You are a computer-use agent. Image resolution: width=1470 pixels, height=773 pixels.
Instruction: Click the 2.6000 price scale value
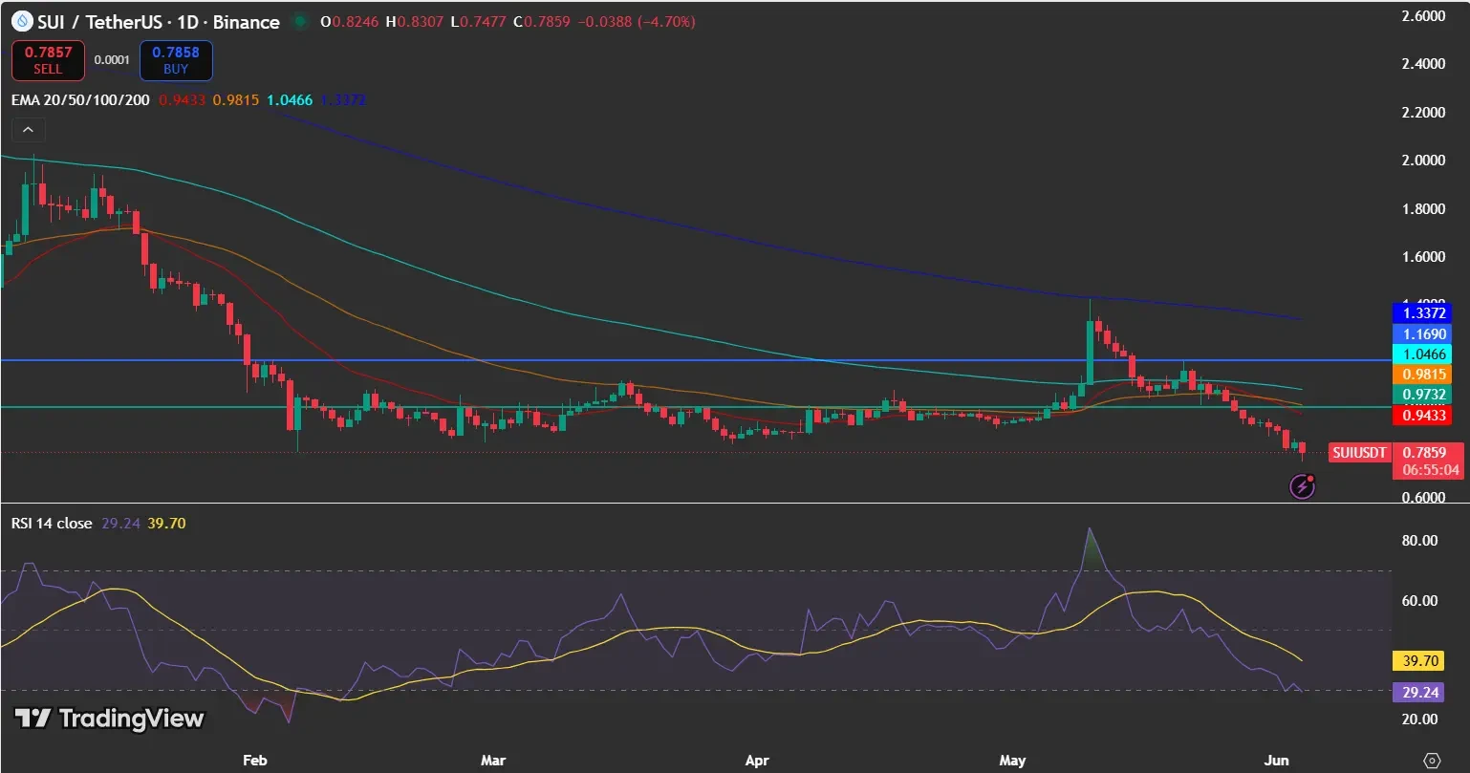tap(1422, 16)
